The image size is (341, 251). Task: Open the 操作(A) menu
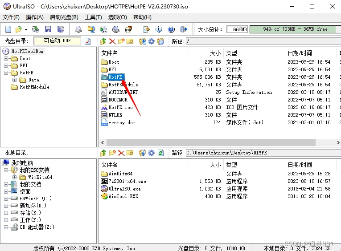[x=35, y=17]
